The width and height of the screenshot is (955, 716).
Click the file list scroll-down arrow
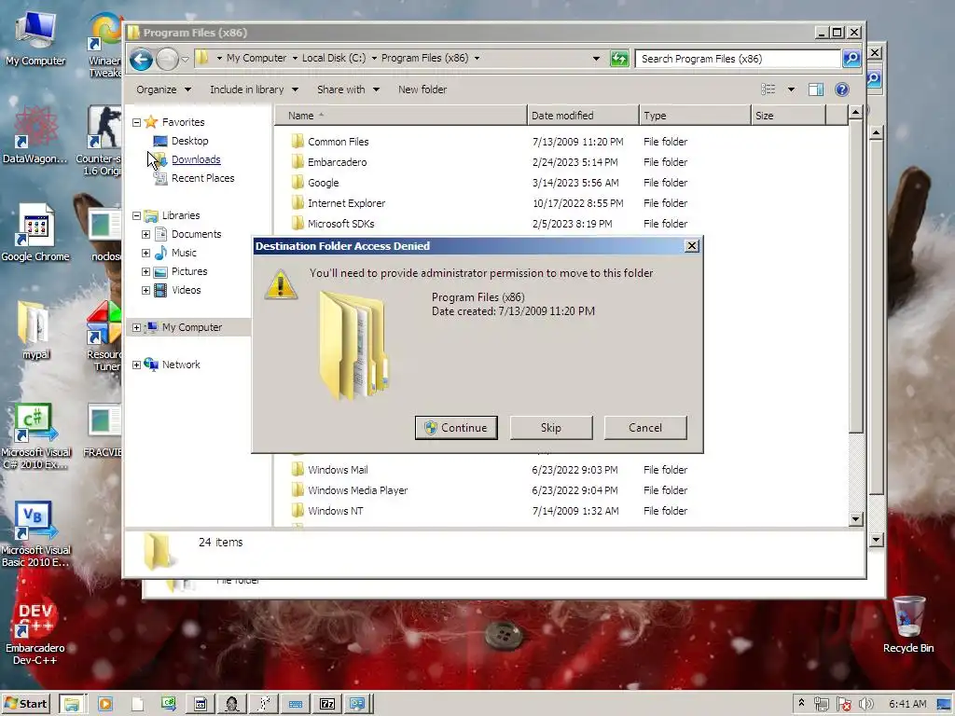[x=855, y=519]
